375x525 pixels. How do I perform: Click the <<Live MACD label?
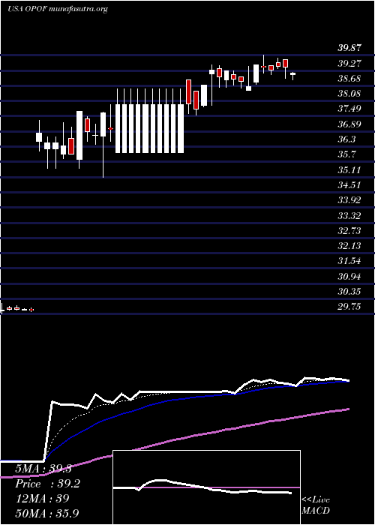click(316, 505)
